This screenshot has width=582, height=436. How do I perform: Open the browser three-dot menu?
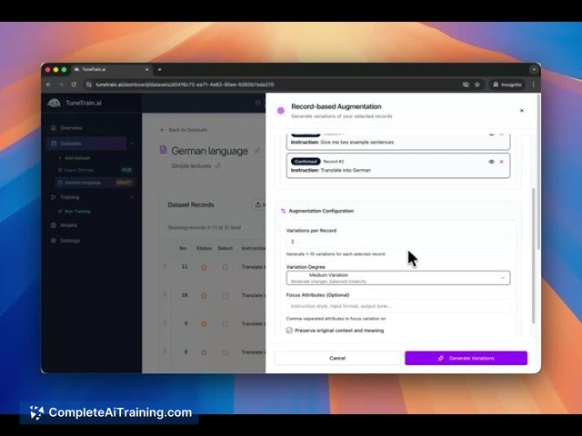coord(534,84)
